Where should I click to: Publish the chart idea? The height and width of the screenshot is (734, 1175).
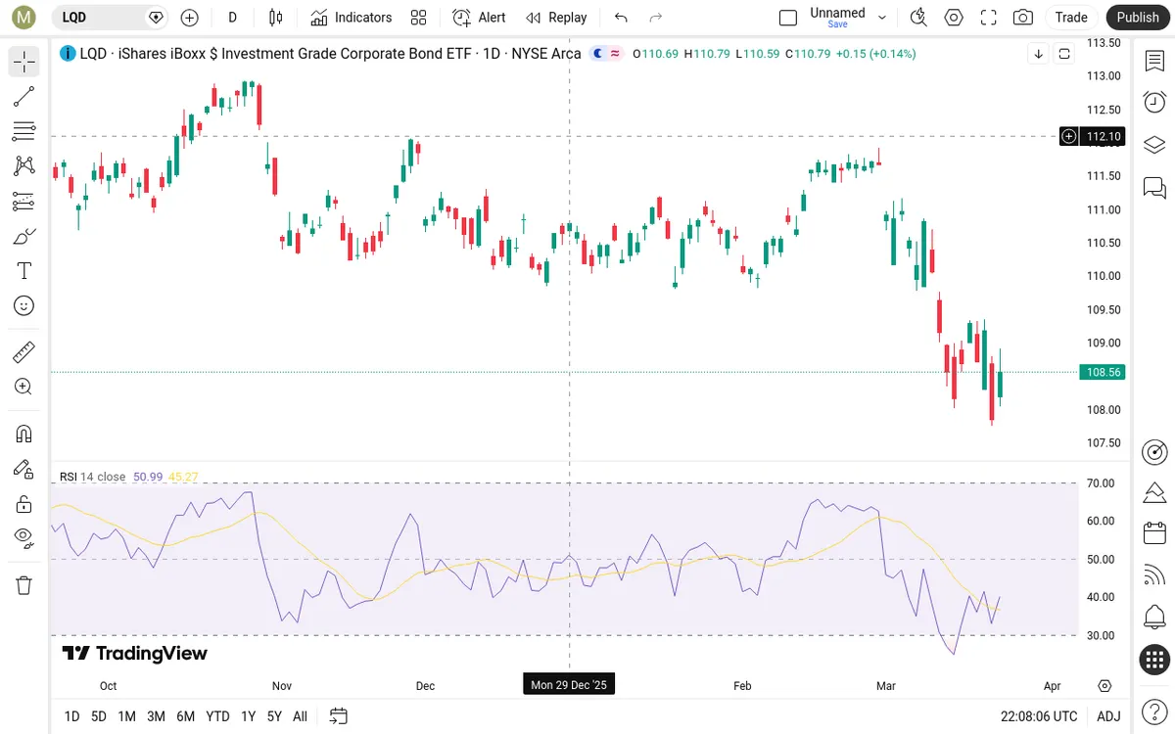[1138, 18]
